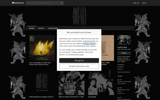
Task: Click the Couch Slut header logo banner
Action: click(80, 16)
